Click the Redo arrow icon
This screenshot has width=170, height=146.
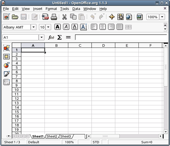101,17
